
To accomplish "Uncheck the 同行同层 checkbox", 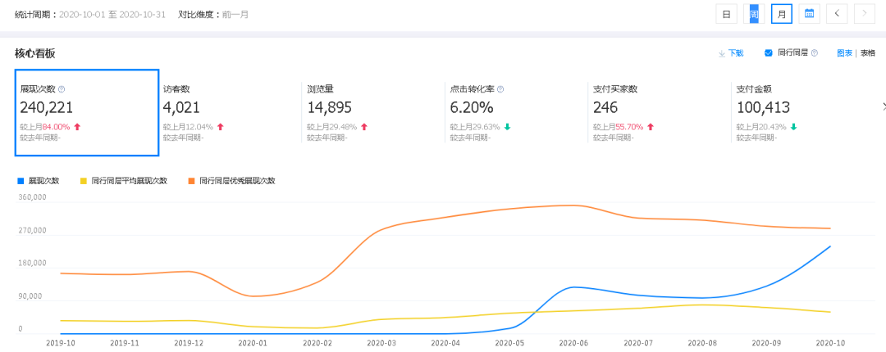I will coord(769,53).
